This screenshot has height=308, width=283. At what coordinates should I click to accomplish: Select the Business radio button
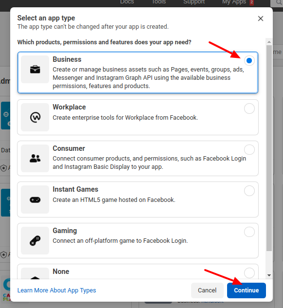click(249, 60)
